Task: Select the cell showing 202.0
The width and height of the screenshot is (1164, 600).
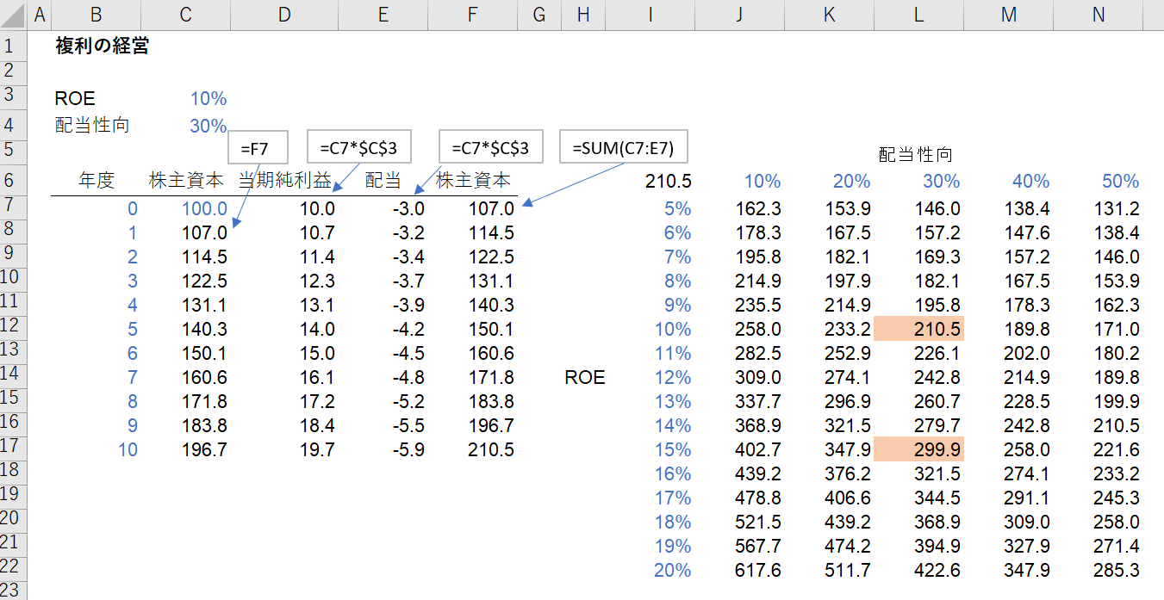Action: 1027,352
